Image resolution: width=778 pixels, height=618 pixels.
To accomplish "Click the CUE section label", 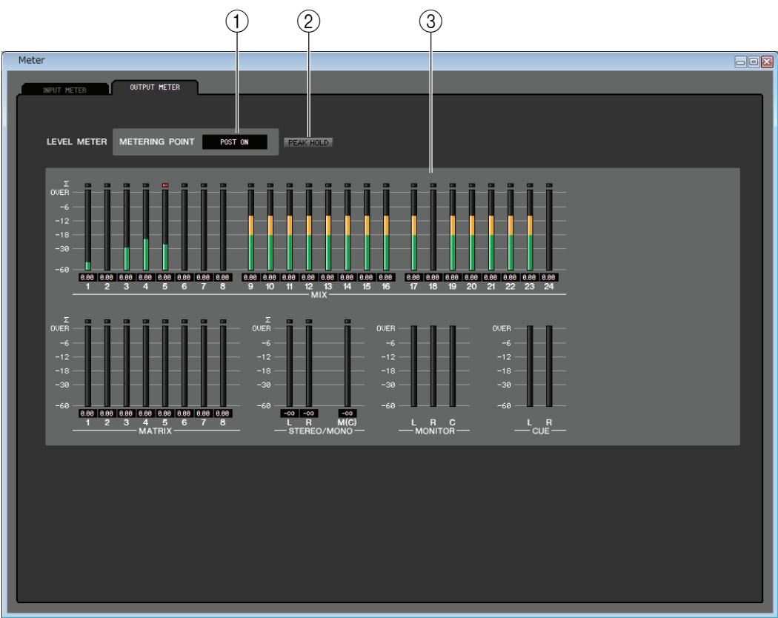I will pyautogui.click(x=540, y=431).
